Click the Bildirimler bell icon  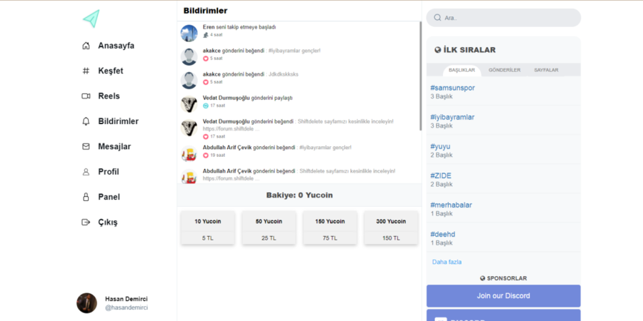click(86, 121)
